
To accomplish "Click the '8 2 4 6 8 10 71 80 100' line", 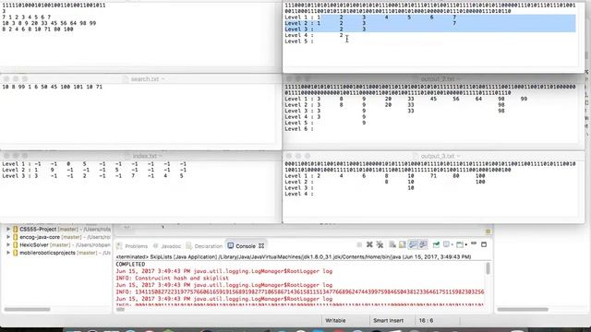I will point(38,30).
